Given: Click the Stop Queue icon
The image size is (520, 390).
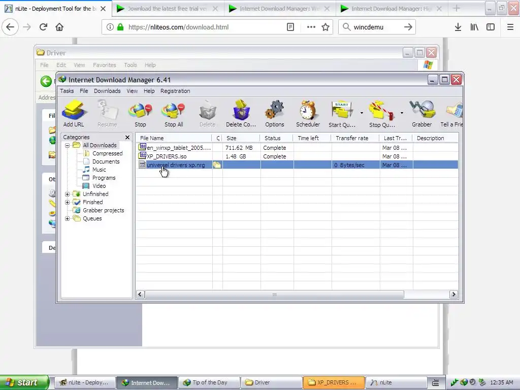Looking at the screenshot, I should coord(382,114).
